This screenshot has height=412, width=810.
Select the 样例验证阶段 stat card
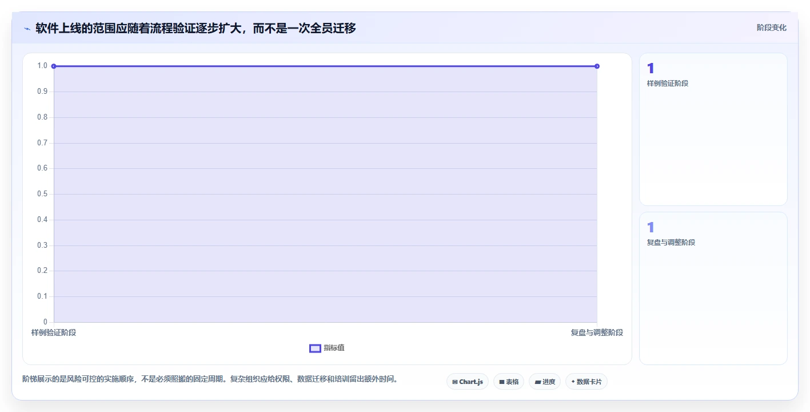[x=713, y=129]
